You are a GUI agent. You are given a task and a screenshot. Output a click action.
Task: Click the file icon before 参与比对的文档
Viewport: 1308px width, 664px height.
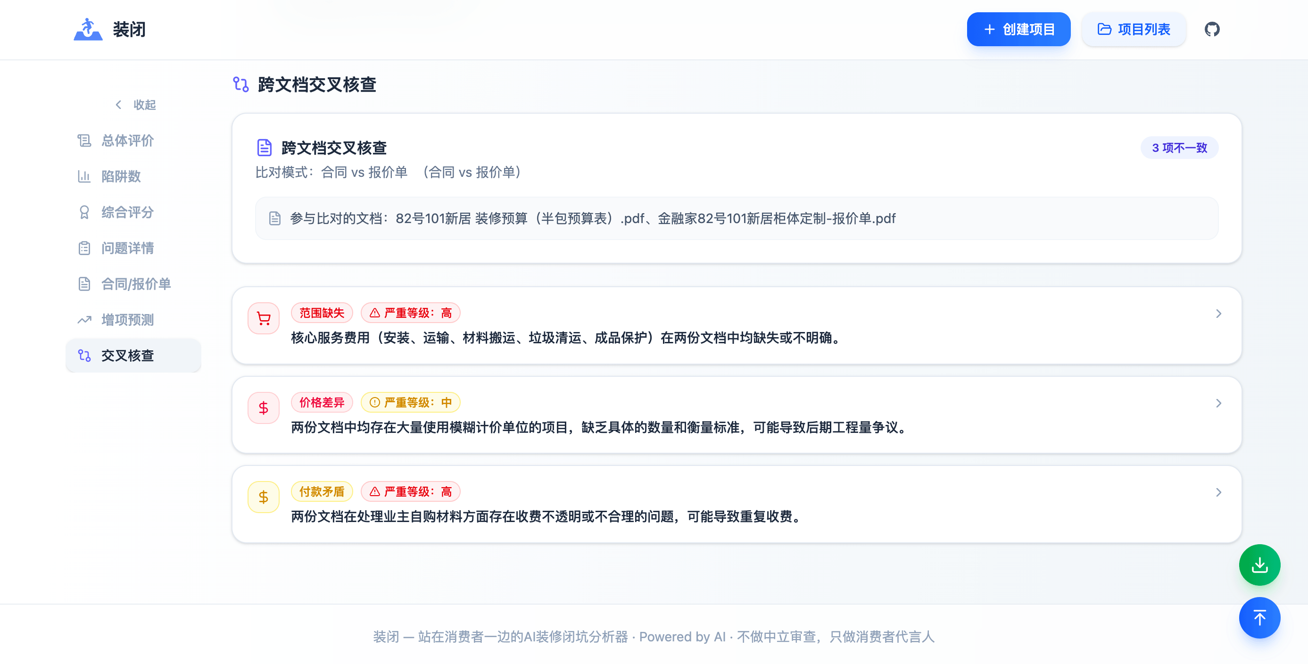275,219
